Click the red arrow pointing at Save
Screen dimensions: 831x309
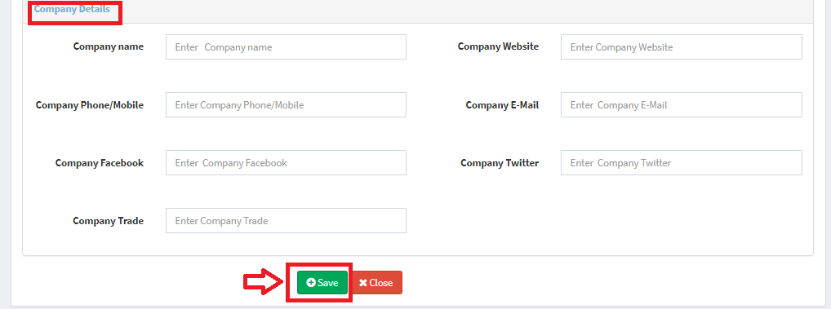pos(264,283)
